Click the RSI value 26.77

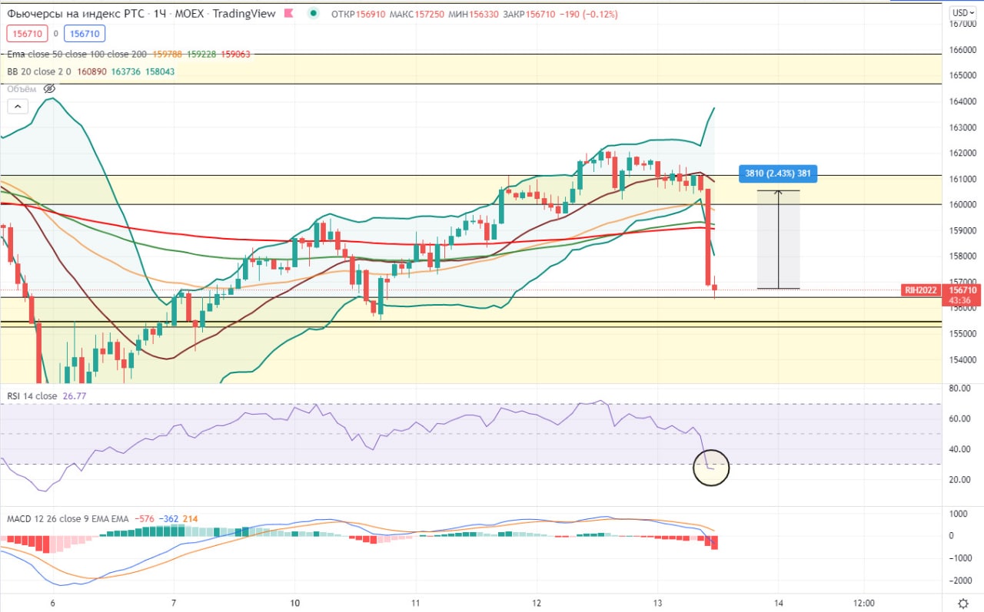74,396
